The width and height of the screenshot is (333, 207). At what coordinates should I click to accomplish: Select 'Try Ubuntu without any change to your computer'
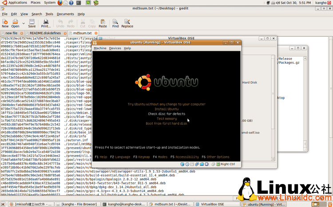pyautogui.click(x=166, y=104)
